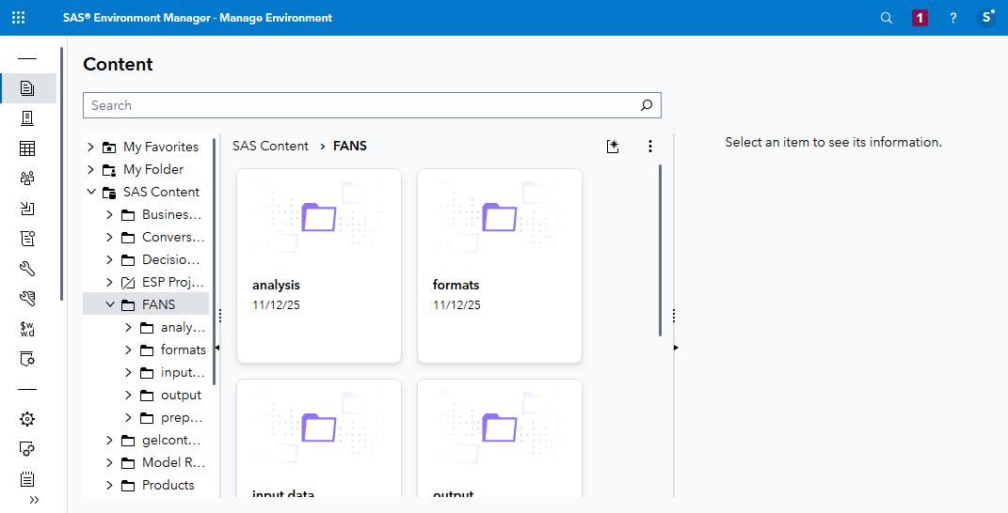Click the header search magnifier icon
Image resolution: width=1008 pixels, height=513 pixels.
tap(886, 18)
